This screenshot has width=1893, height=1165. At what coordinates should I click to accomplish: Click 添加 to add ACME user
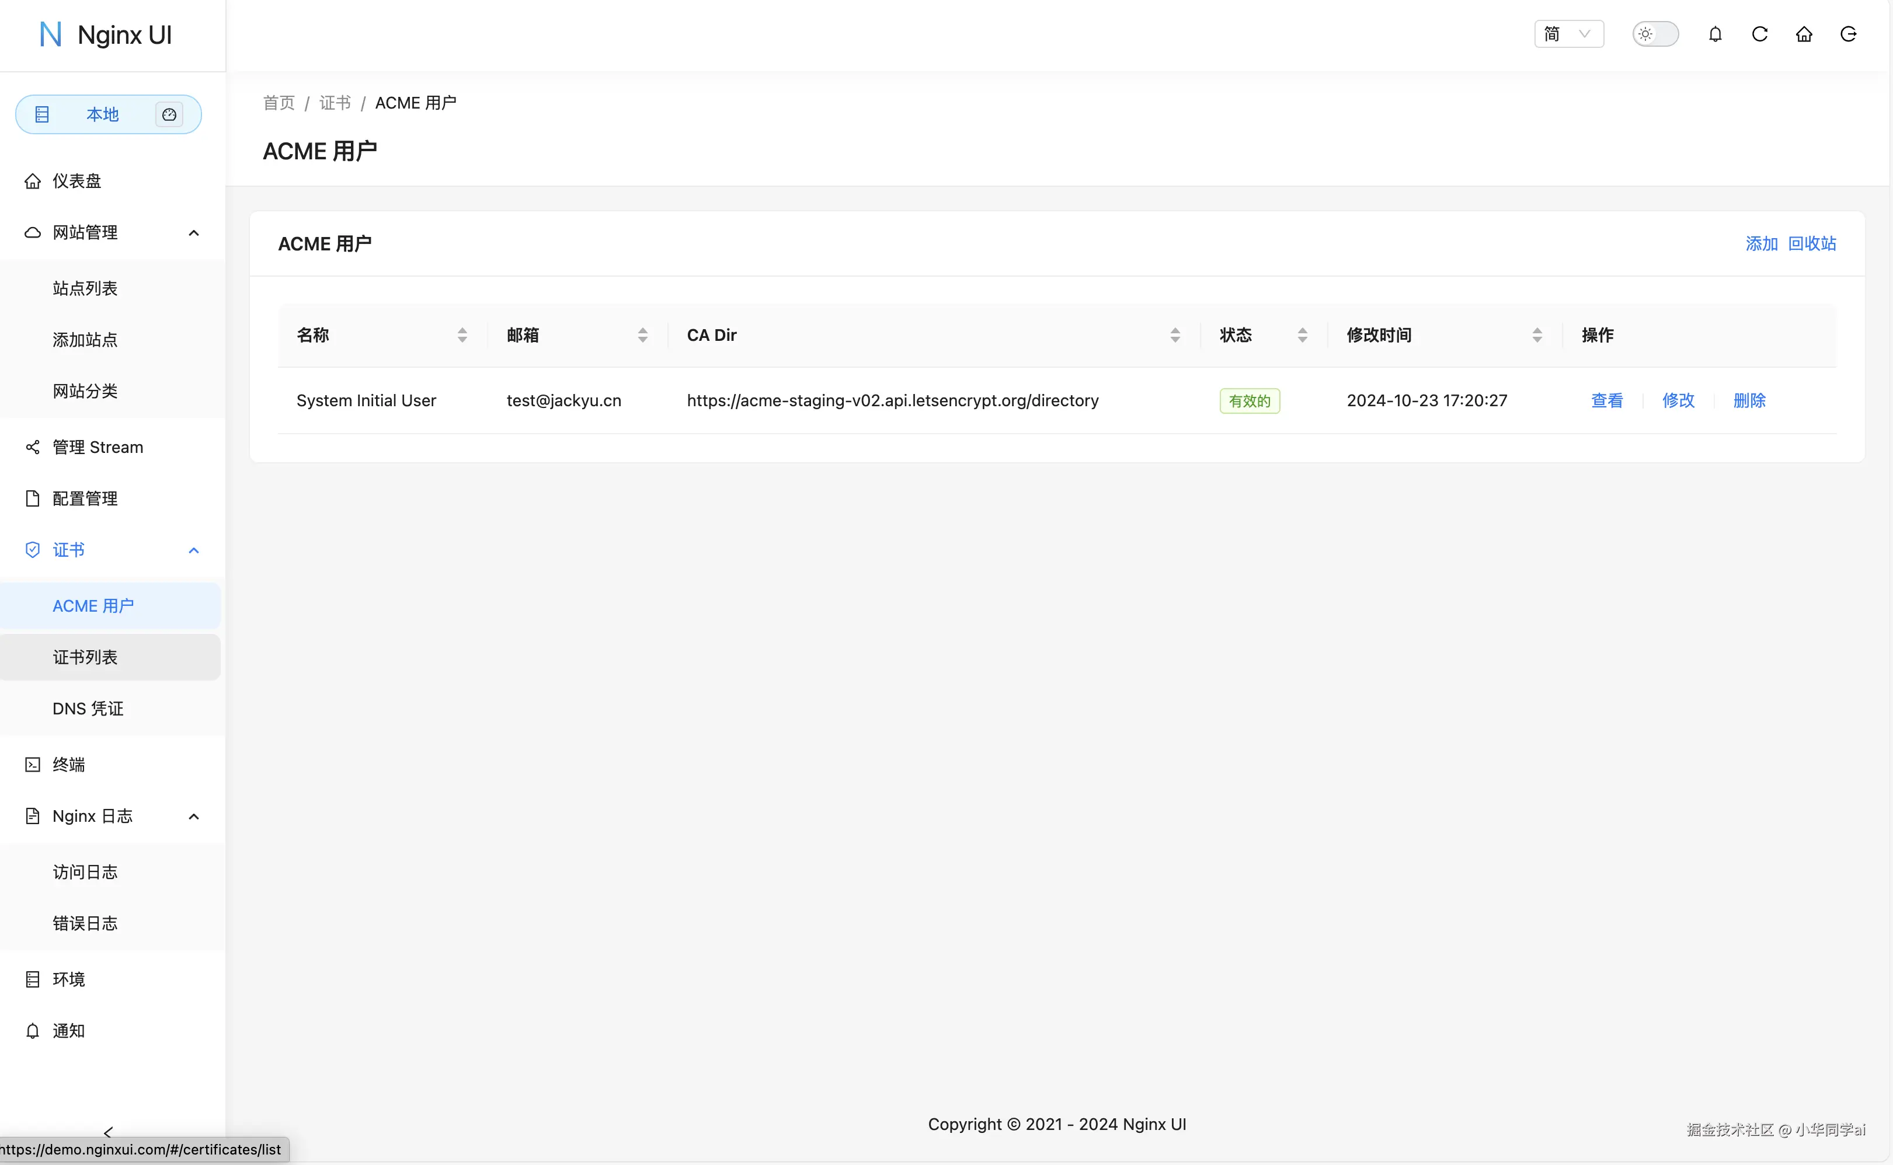coord(1761,243)
